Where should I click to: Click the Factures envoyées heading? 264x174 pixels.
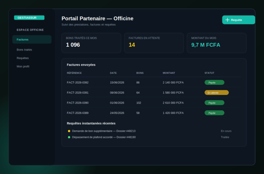point(81,65)
